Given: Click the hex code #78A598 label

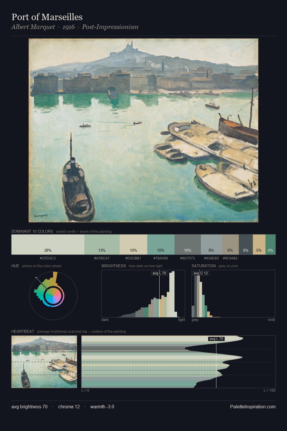Looking at the screenshot, I should [x=161, y=258].
